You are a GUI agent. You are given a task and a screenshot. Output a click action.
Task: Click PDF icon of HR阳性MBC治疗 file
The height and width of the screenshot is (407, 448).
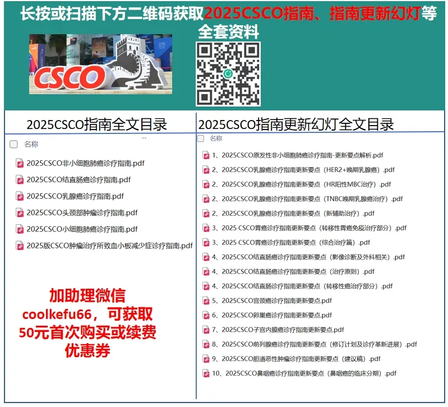(206, 184)
